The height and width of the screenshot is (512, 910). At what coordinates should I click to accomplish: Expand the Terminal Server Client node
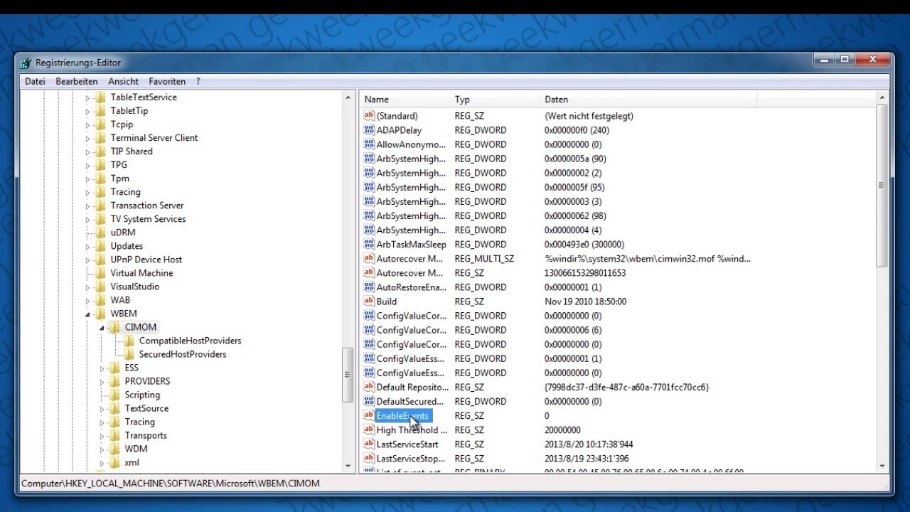point(88,139)
